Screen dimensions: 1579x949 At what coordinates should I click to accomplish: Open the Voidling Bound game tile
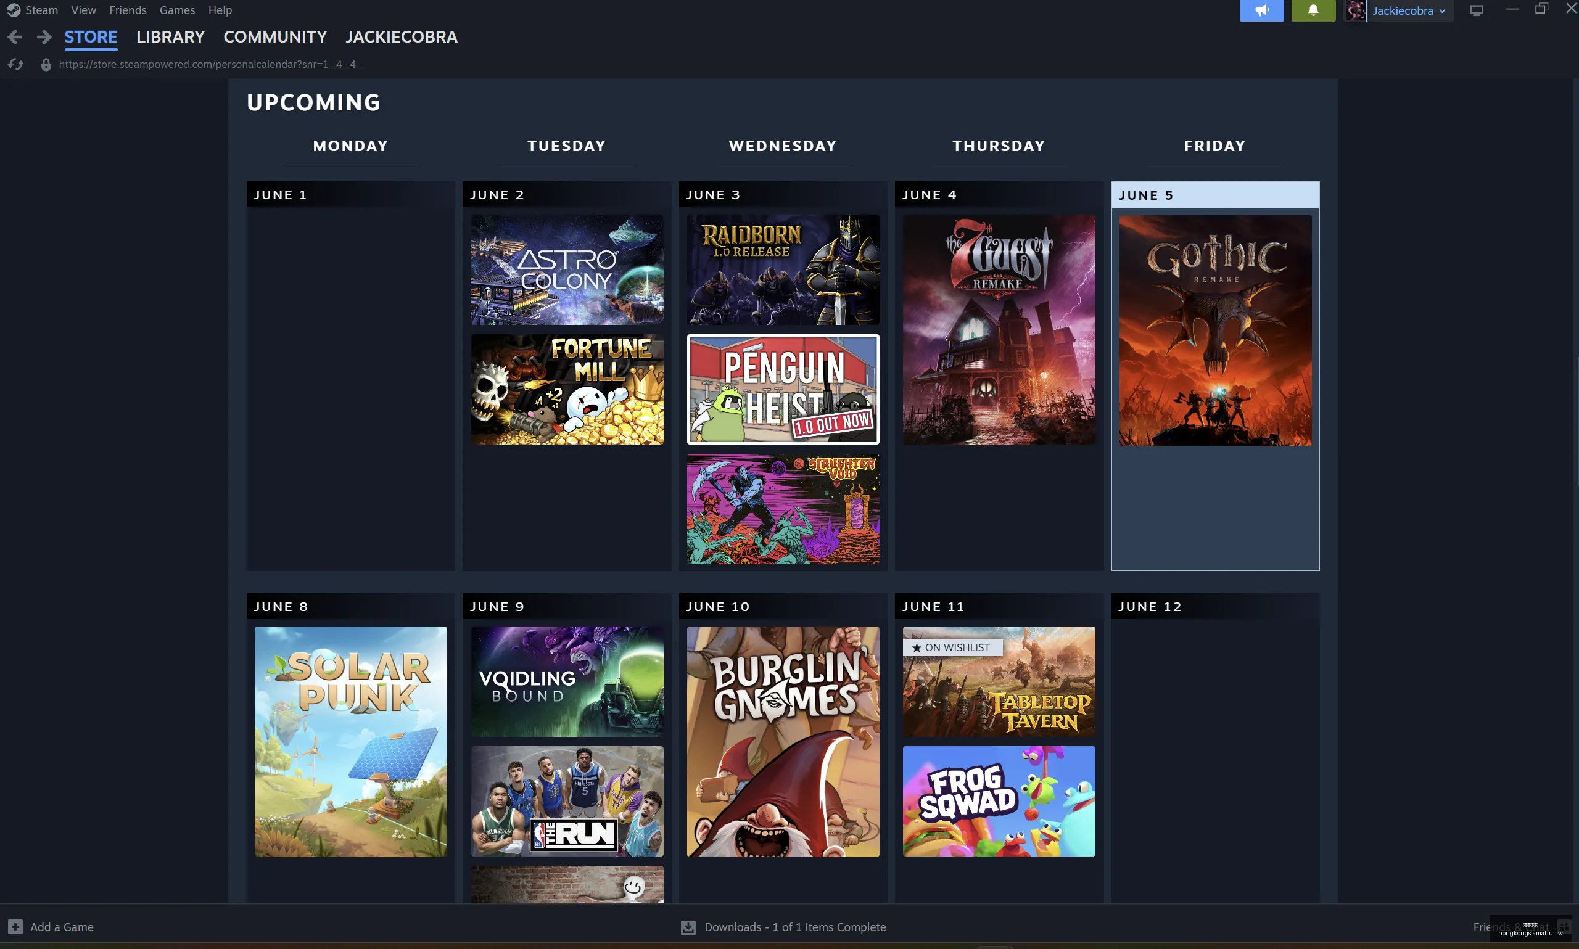567,682
